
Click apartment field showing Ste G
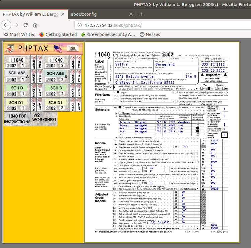191,76
